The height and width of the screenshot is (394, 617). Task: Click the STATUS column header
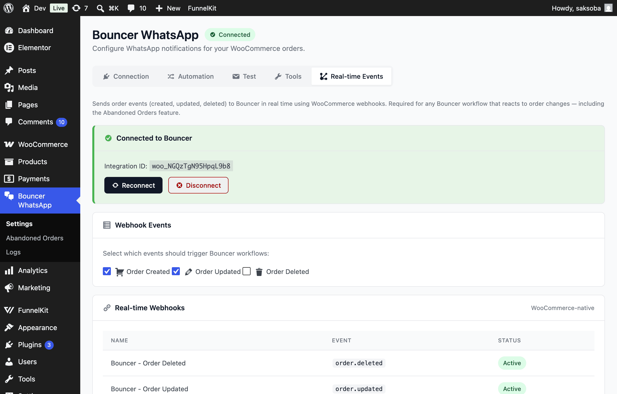click(509, 341)
